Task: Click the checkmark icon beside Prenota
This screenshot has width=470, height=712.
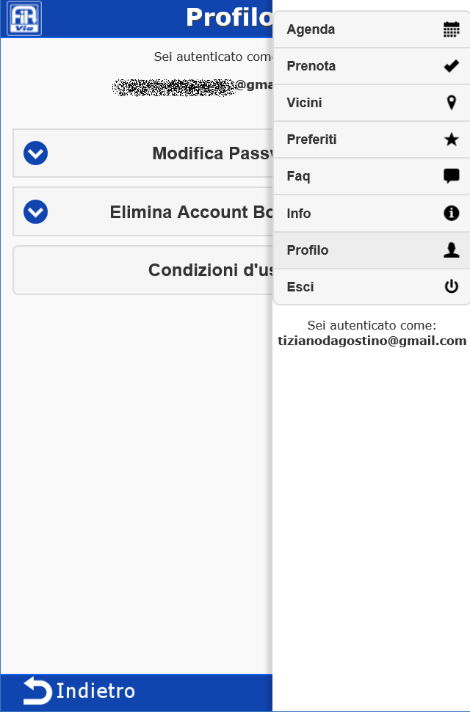Action: 451,66
